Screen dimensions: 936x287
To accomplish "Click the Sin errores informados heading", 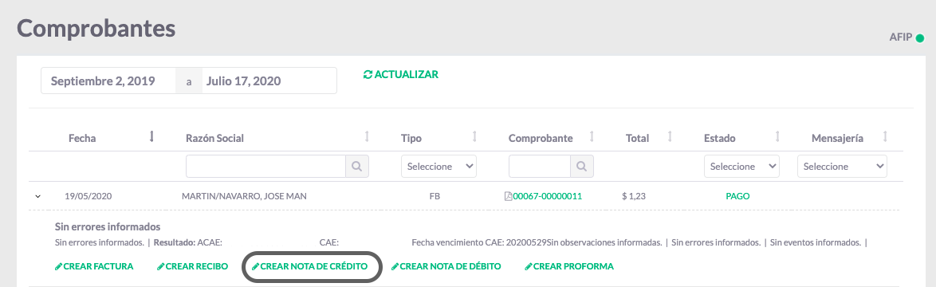I will pyautogui.click(x=108, y=226).
